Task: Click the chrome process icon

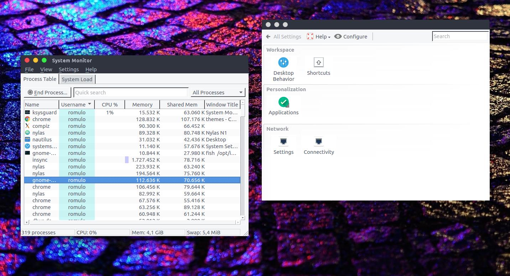Action: click(x=27, y=119)
